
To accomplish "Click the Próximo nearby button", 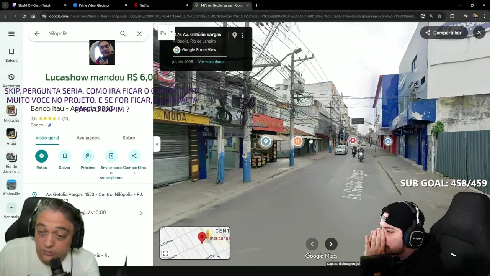I will (x=88, y=156).
